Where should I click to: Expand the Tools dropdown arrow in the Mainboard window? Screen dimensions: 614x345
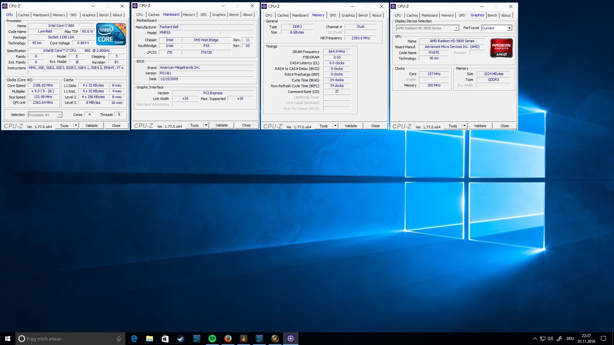point(206,125)
